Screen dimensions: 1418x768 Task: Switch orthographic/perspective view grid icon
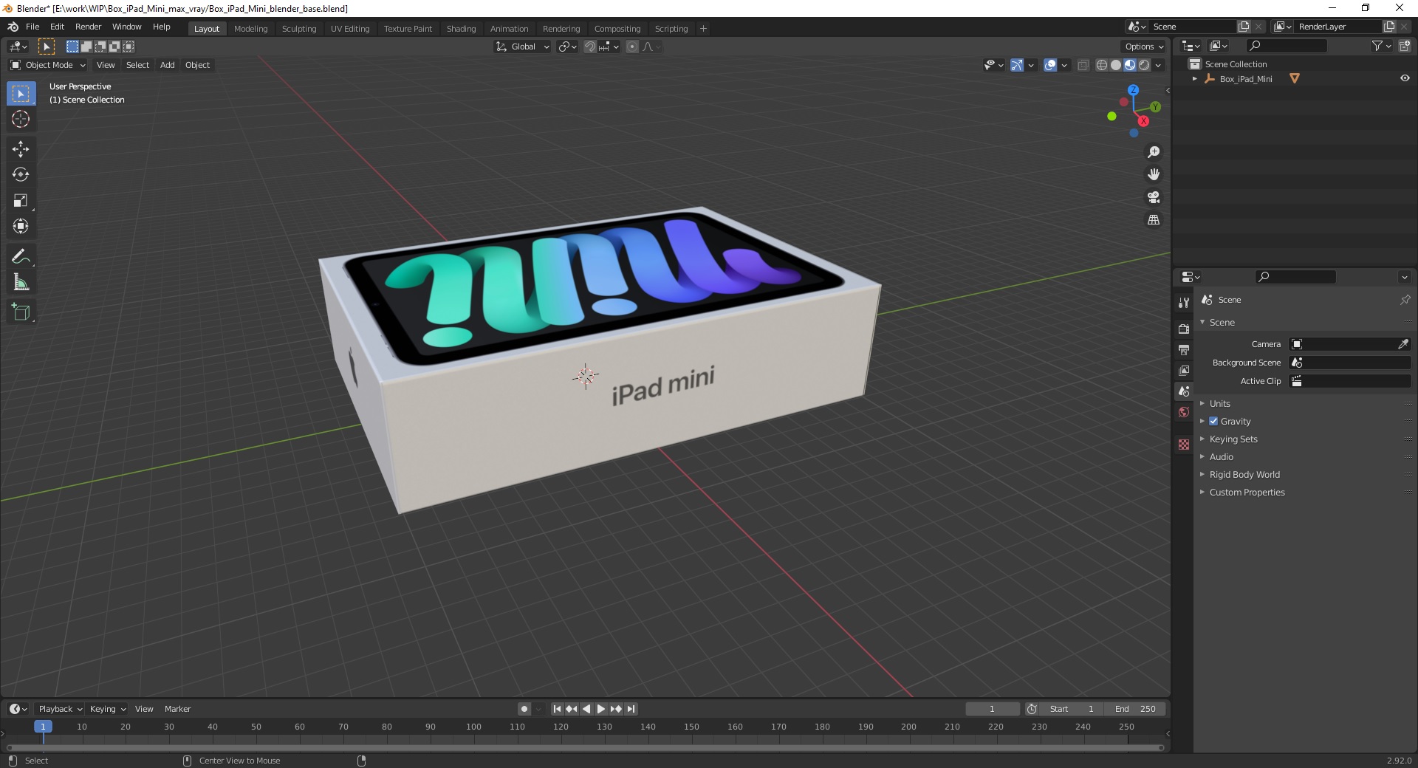click(x=1154, y=220)
